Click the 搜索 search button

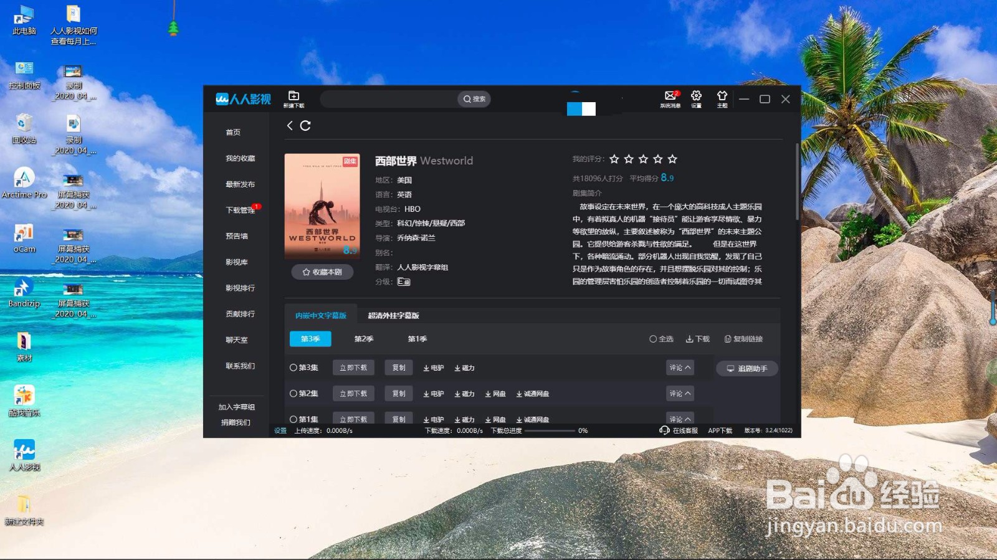(474, 99)
